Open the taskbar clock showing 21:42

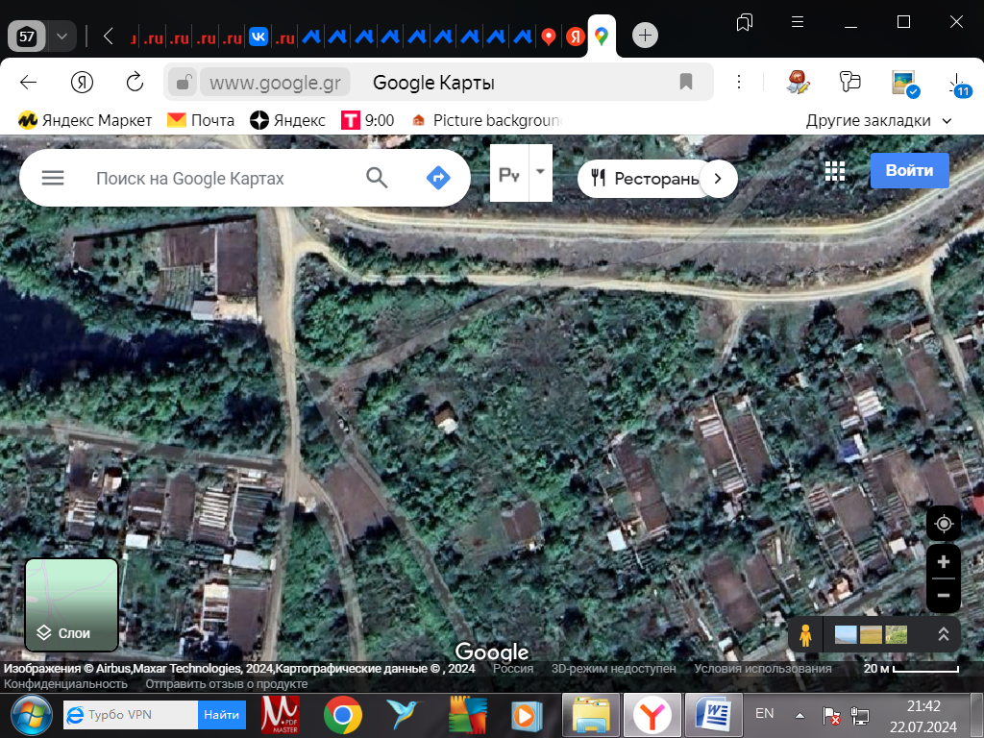click(923, 716)
